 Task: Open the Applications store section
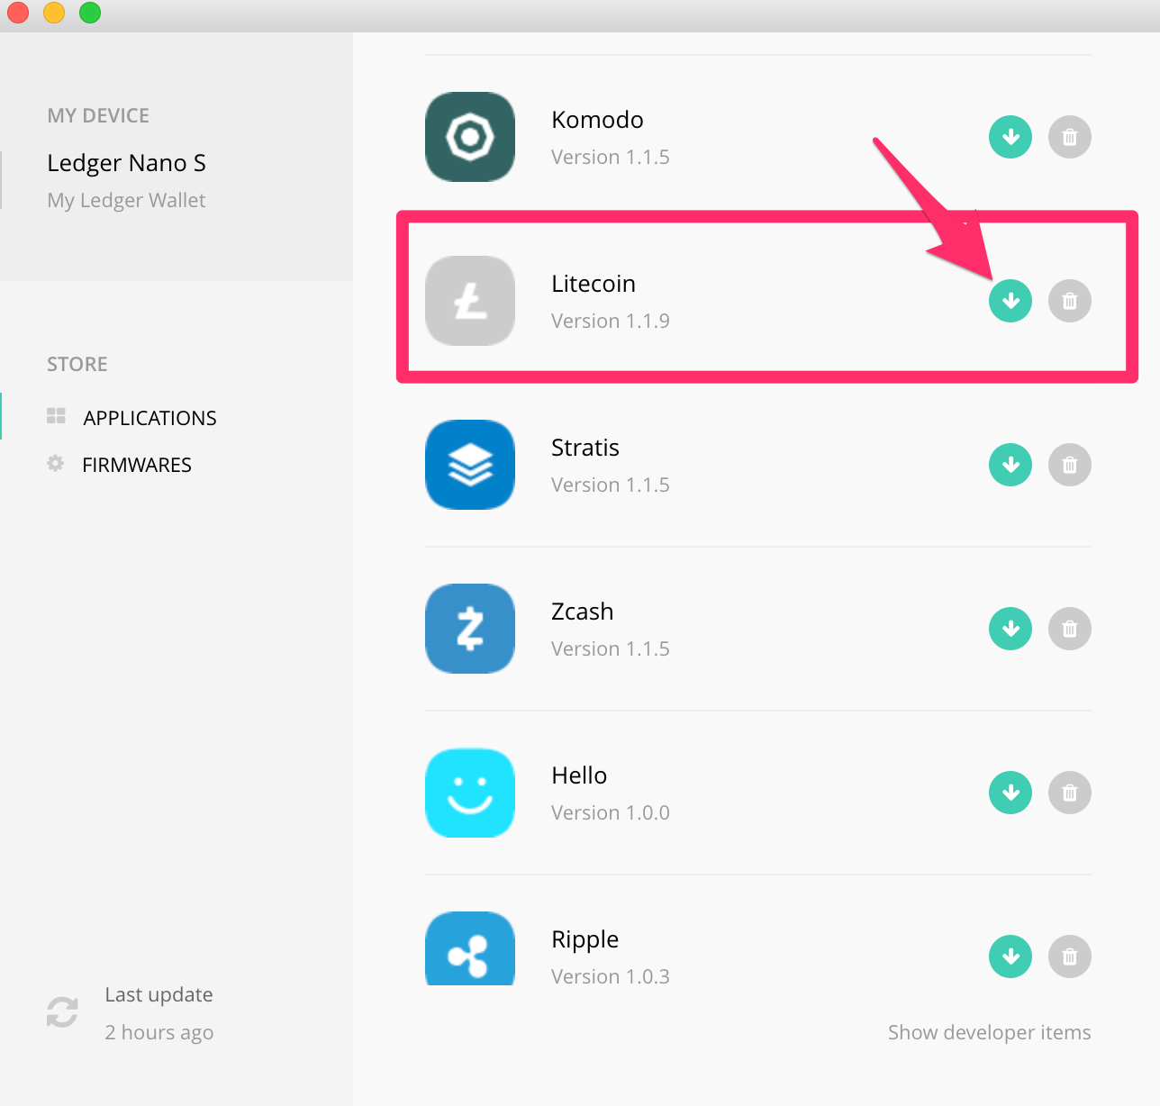[150, 418]
